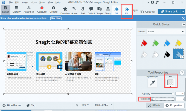Image resolution: width=186 pixels, height=111 pixels.
Task: Open the Image menu
Action: pos(25,2)
